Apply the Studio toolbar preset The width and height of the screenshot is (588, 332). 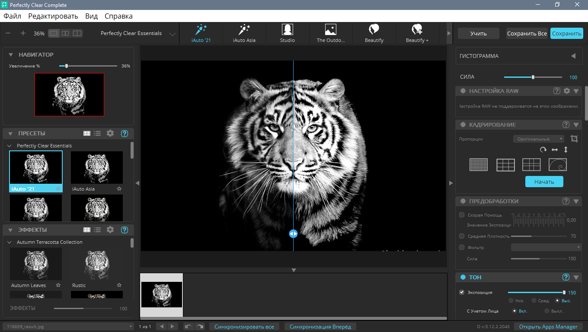[288, 33]
